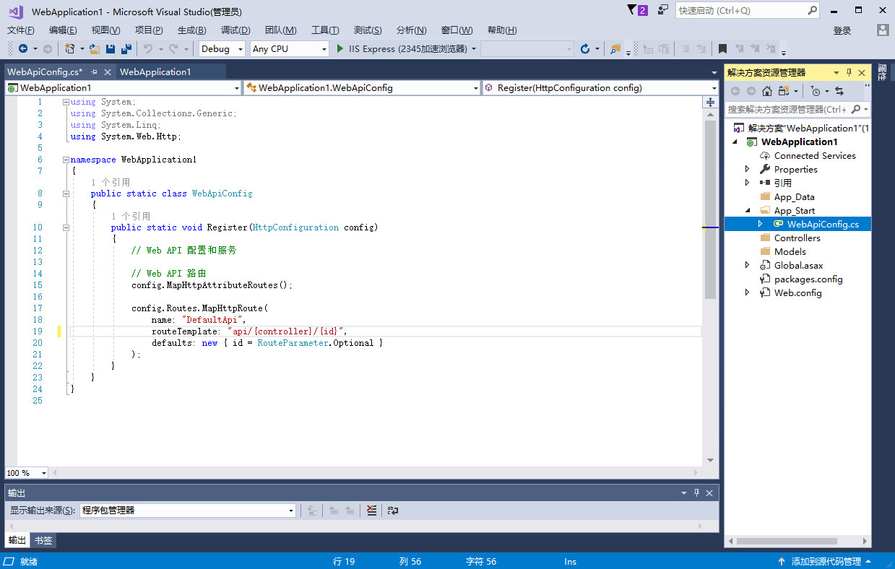Collapse the Register method code block

pyautogui.click(x=66, y=227)
